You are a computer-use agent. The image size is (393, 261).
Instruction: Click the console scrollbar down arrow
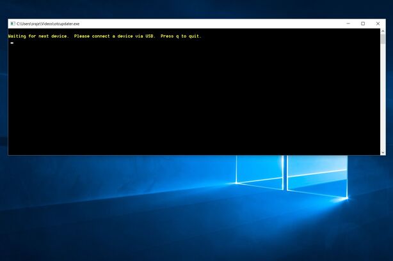pos(383,153)
